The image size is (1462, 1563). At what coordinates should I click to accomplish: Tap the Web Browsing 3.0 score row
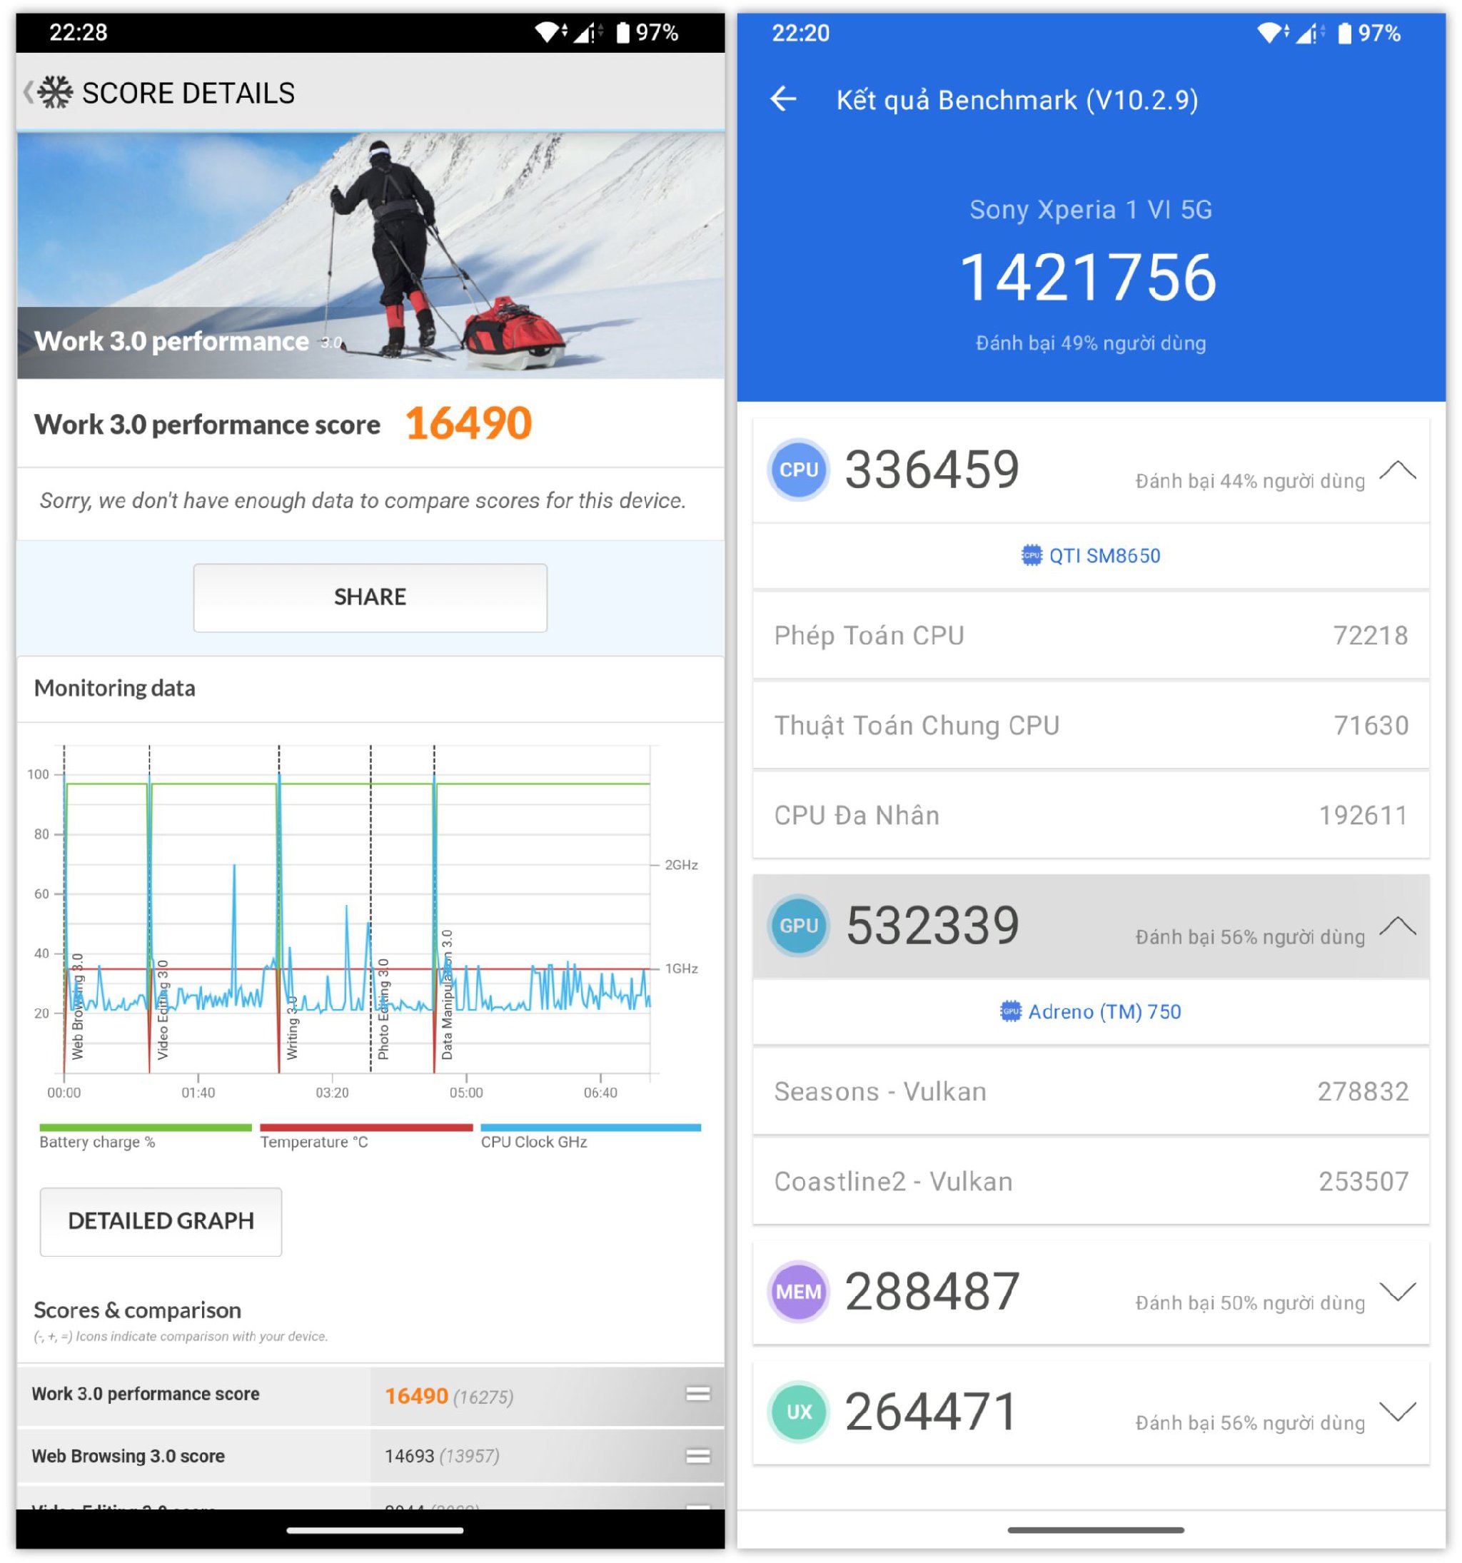pos(370,1456)
